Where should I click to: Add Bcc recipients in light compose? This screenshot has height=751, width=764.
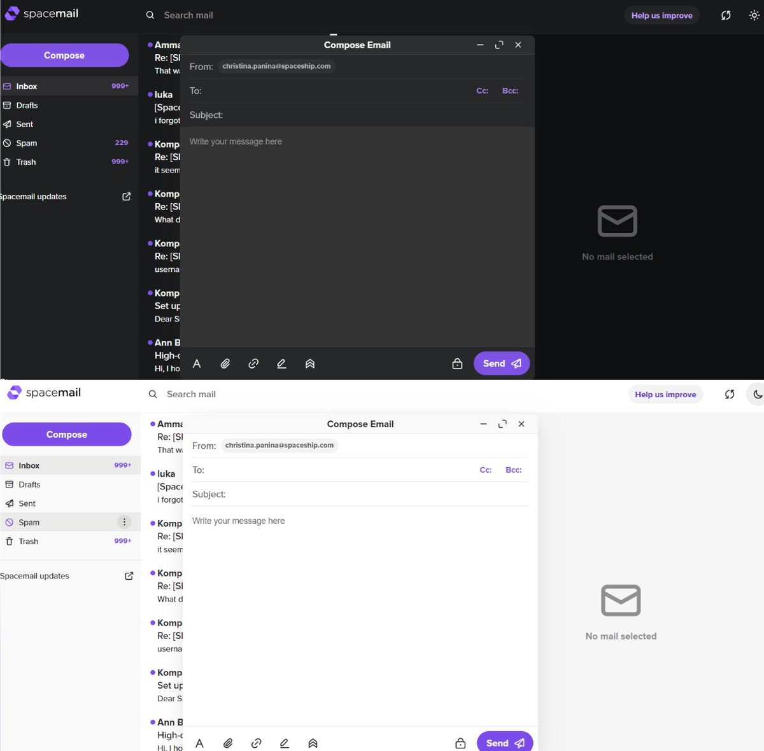coord(514,470)
